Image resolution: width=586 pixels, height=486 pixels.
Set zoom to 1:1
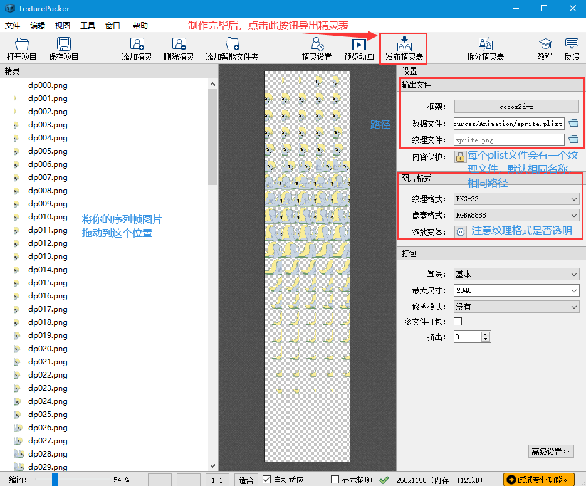point(217,480)
